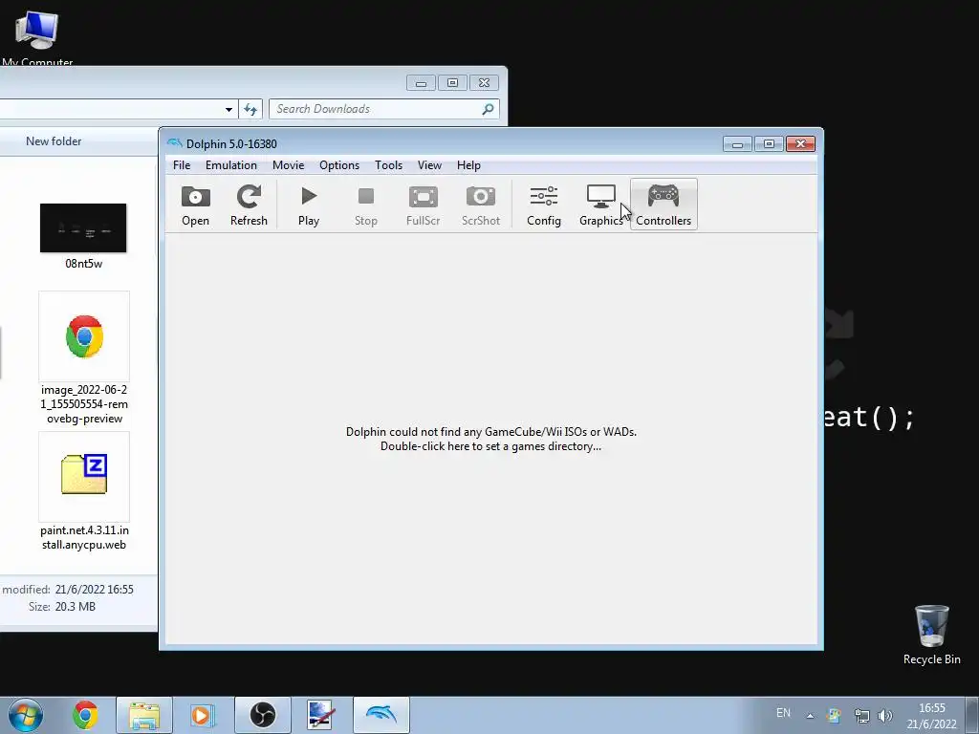The width and height of the screenshot is (979, 734).
Task: Show hidden system tray icons
Action: (810, 715)
